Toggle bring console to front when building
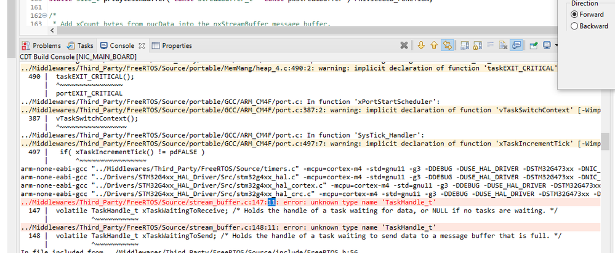Image resolution: width=615 pixels, height=253 pixels. click(x=517, y=45)
